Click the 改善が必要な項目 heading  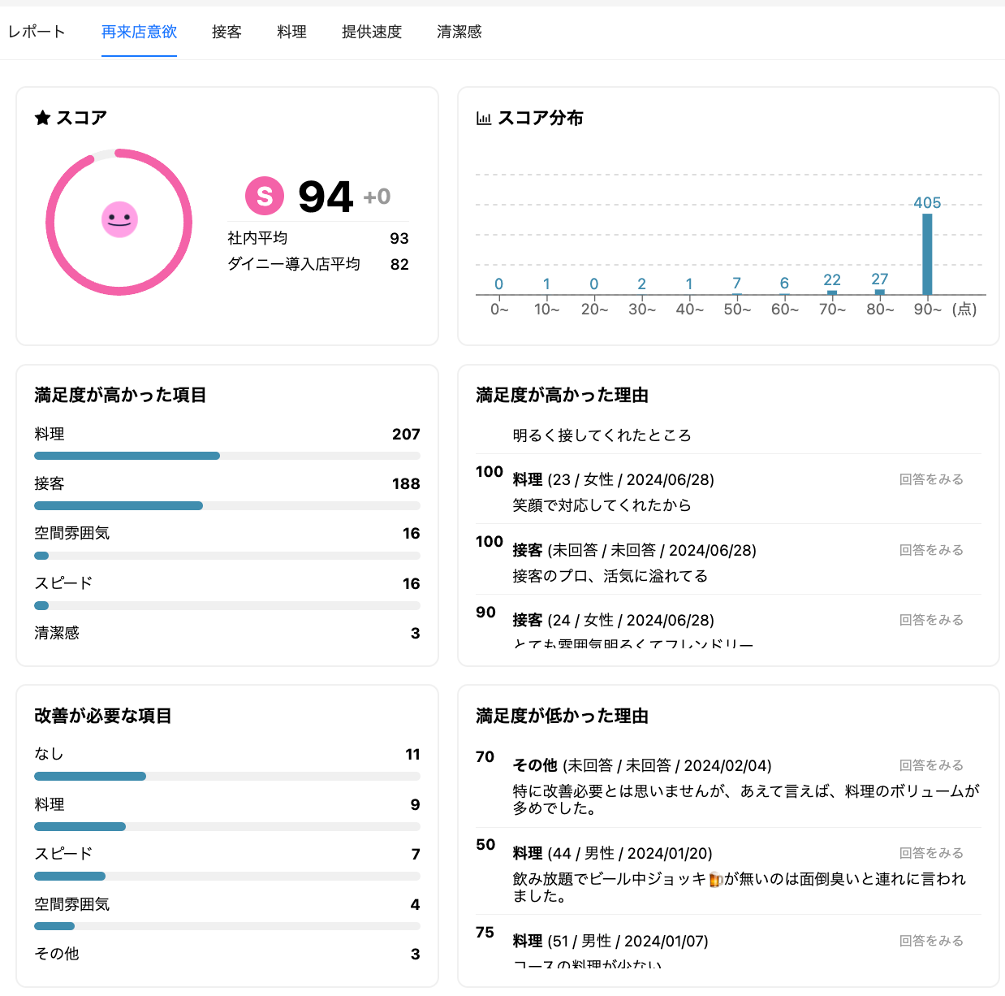tap(103, 716)
